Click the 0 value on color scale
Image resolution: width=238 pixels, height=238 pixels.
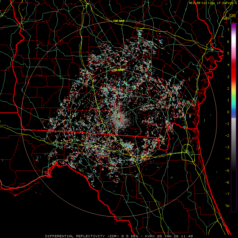pos(228,112)
